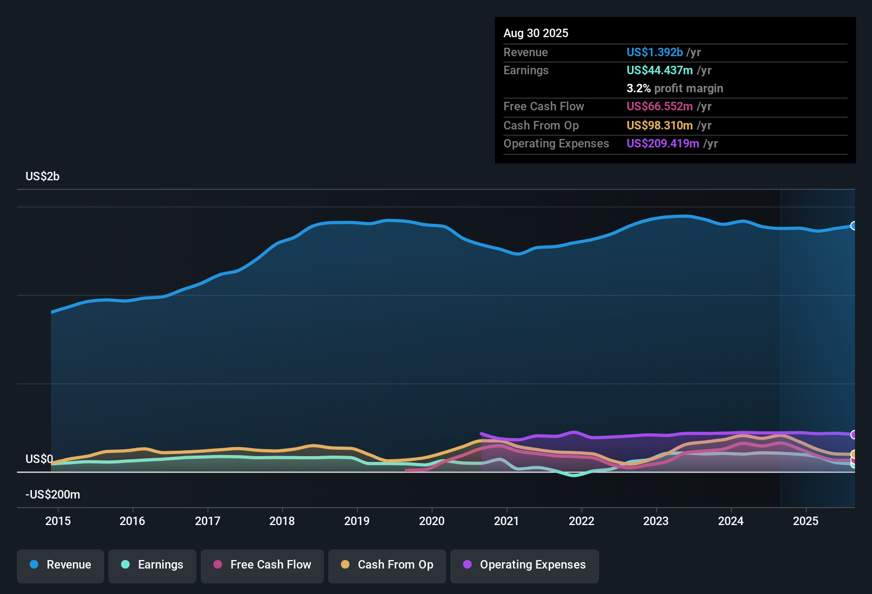
Task: Click the 2015 year label on axis
Action: click(x=58, y=521)
